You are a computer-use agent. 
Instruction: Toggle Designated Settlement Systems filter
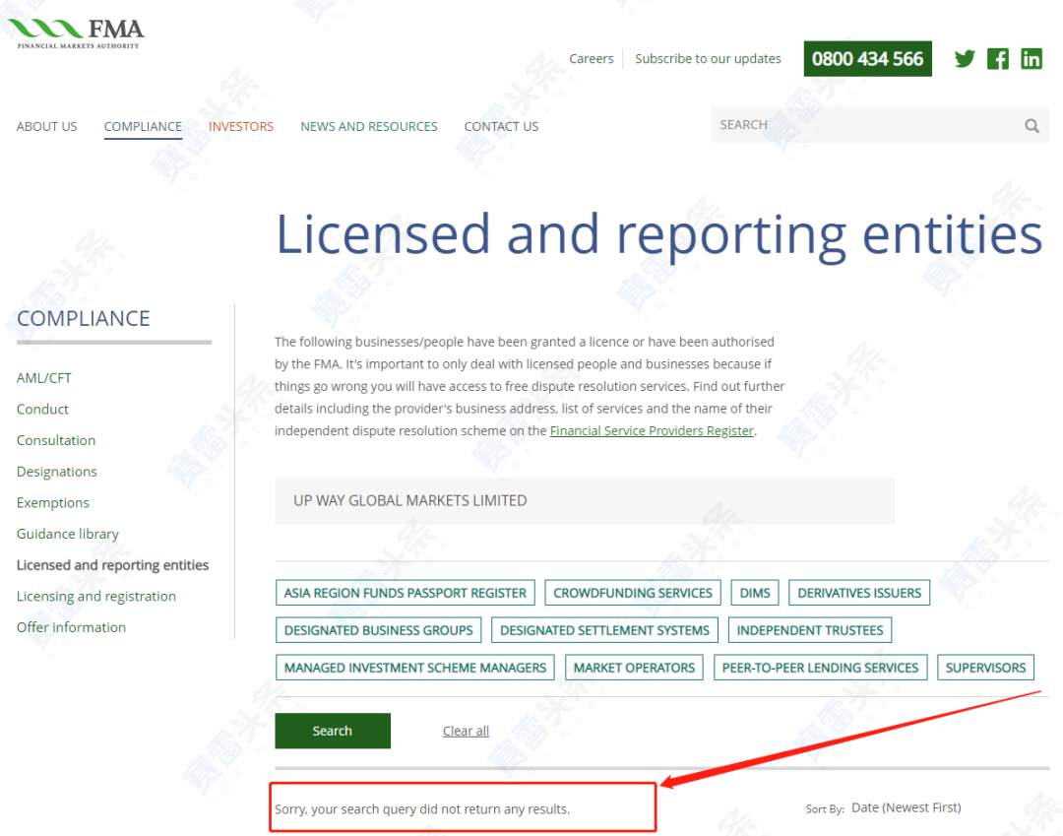click(604, 630)
